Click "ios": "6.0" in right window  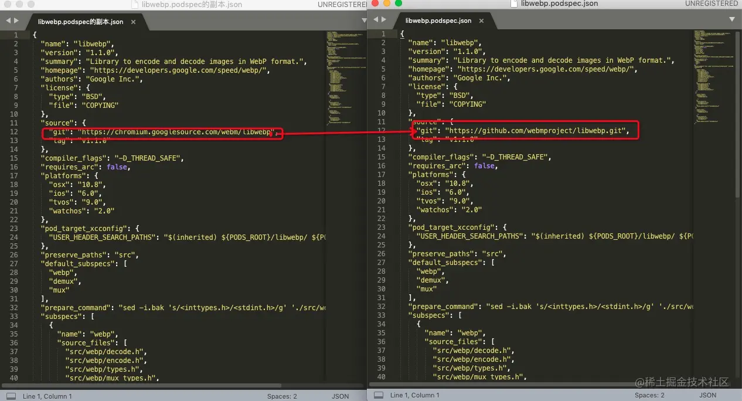pyautogui.click(x=444, y=192)
